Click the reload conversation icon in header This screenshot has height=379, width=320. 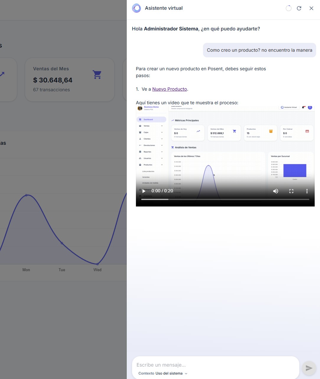pos(299,8)
